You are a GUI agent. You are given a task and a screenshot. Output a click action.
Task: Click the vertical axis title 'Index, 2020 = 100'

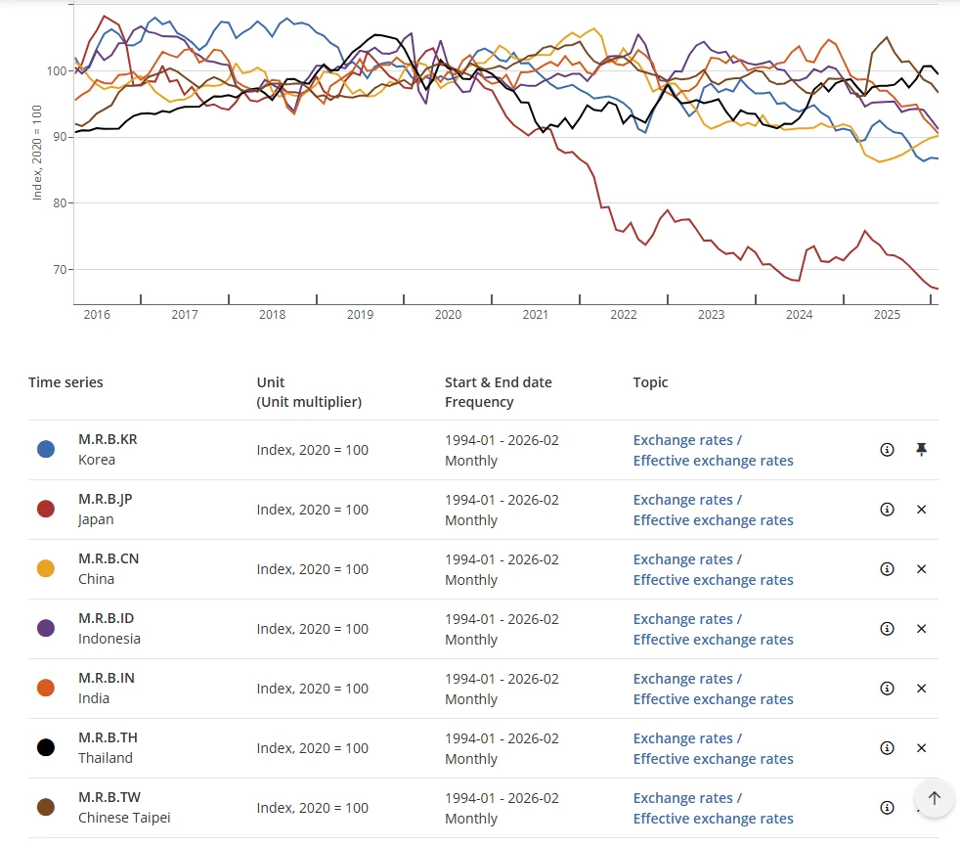click(x=37, y=153)
